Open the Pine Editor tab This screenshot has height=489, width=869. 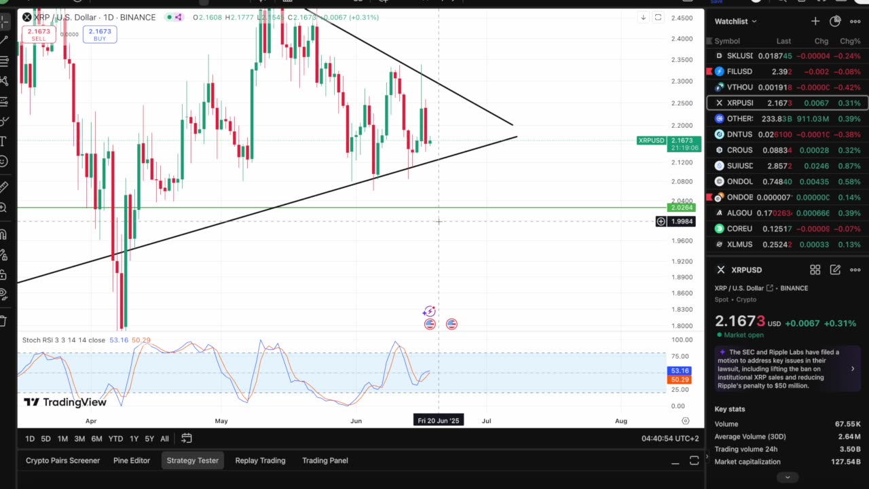(132, 460)
